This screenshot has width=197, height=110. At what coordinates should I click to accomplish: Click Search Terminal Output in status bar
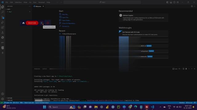coord(42,103)
